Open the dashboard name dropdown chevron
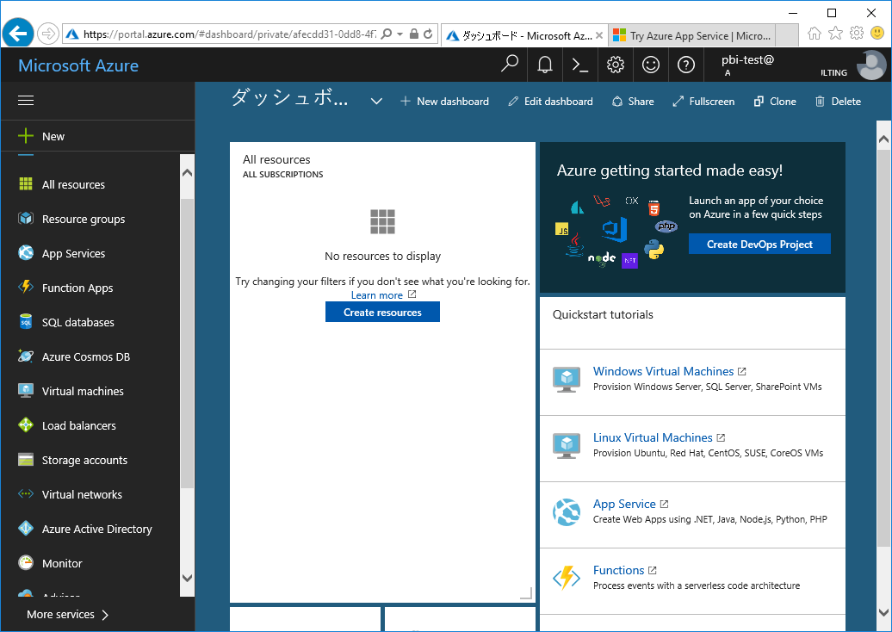Screen dimensions: 892x632 coord(376,102)
